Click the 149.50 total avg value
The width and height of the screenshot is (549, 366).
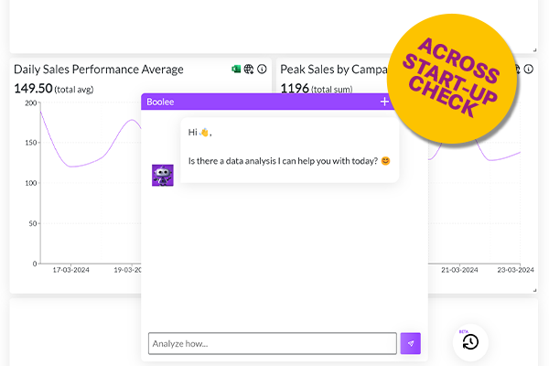point(33,88)
